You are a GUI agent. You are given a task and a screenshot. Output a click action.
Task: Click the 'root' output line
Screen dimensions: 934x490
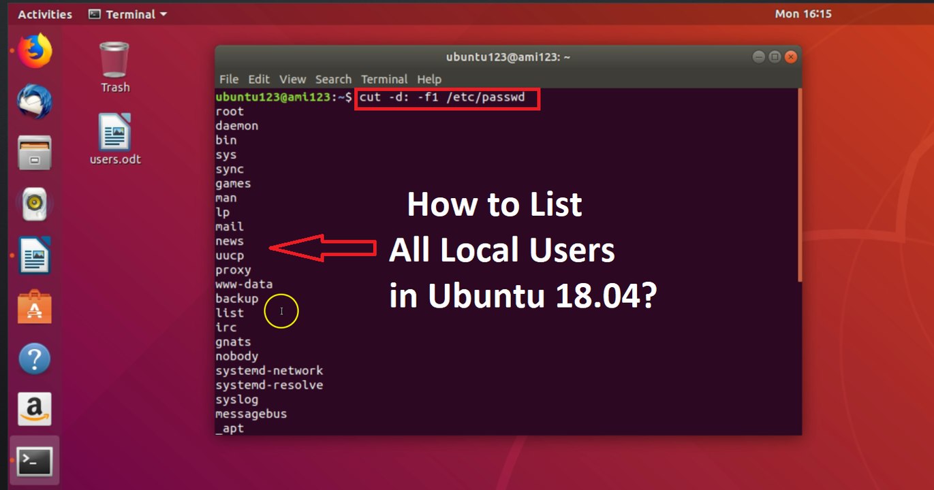tap(230, 112)
